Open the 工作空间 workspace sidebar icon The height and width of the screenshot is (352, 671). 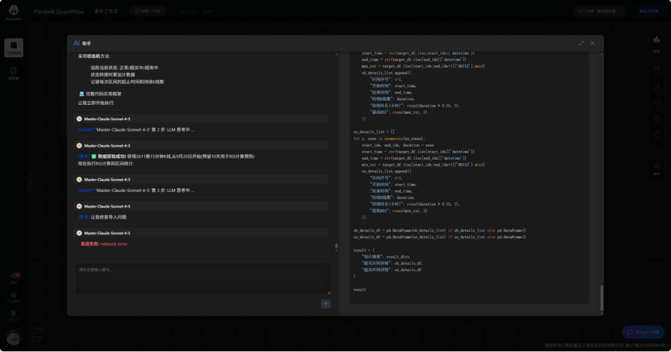pyautogui.click(x=13, y=48)
